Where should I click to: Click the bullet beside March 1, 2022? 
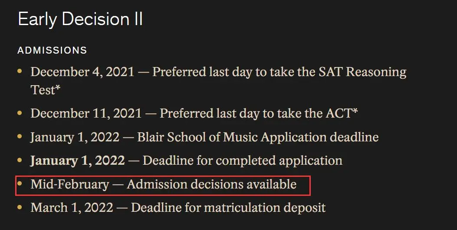click(x=19, y=206)
